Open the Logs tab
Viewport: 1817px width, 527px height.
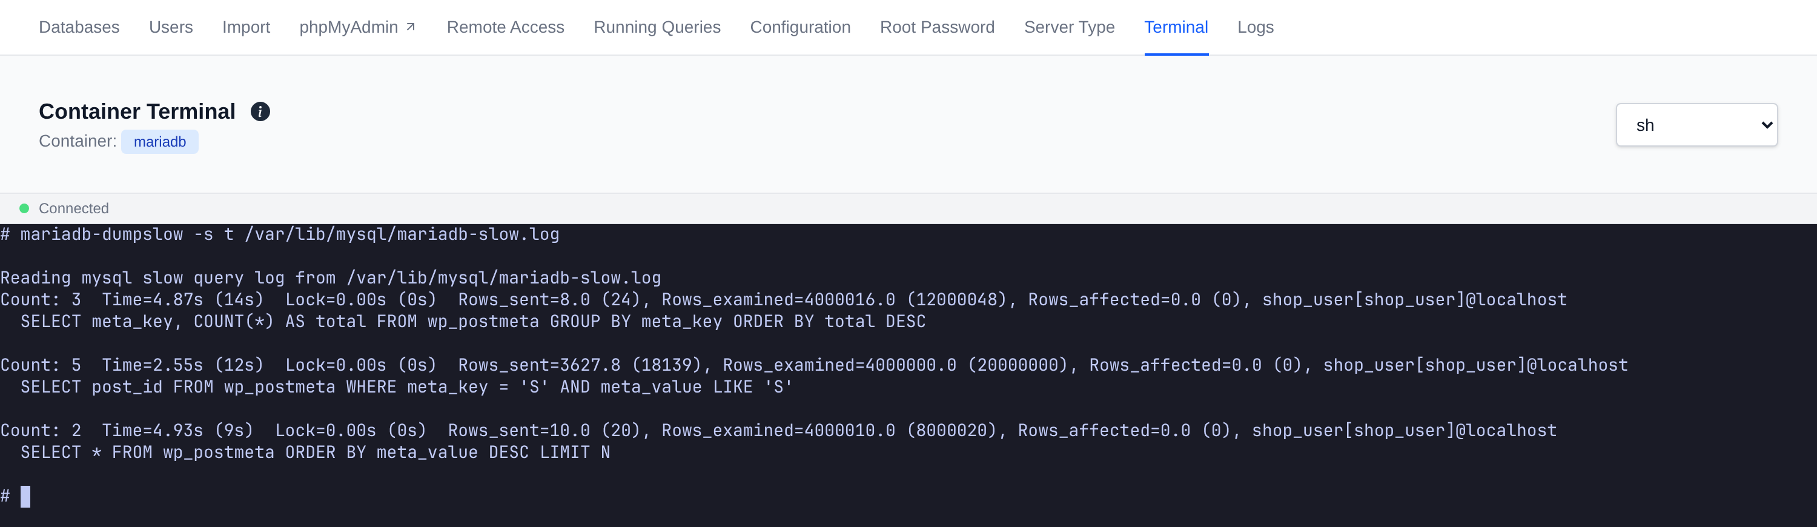(x=1256, y=27)
